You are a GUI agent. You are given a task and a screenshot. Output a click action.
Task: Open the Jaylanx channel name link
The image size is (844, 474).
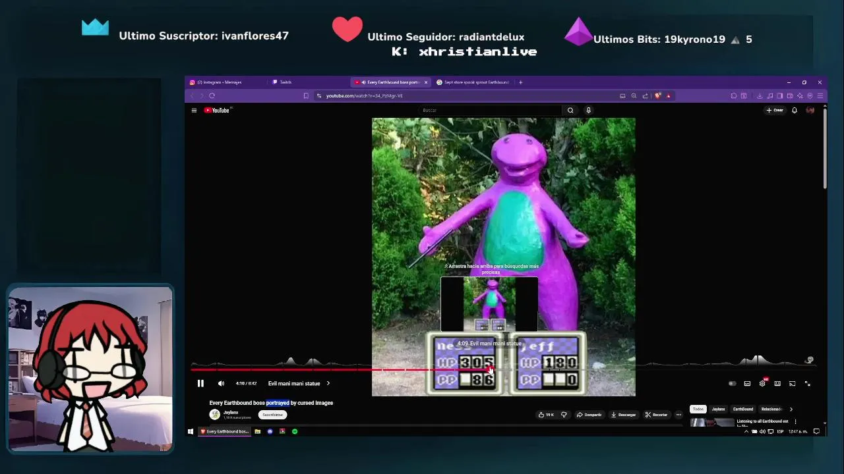(230, 412)
